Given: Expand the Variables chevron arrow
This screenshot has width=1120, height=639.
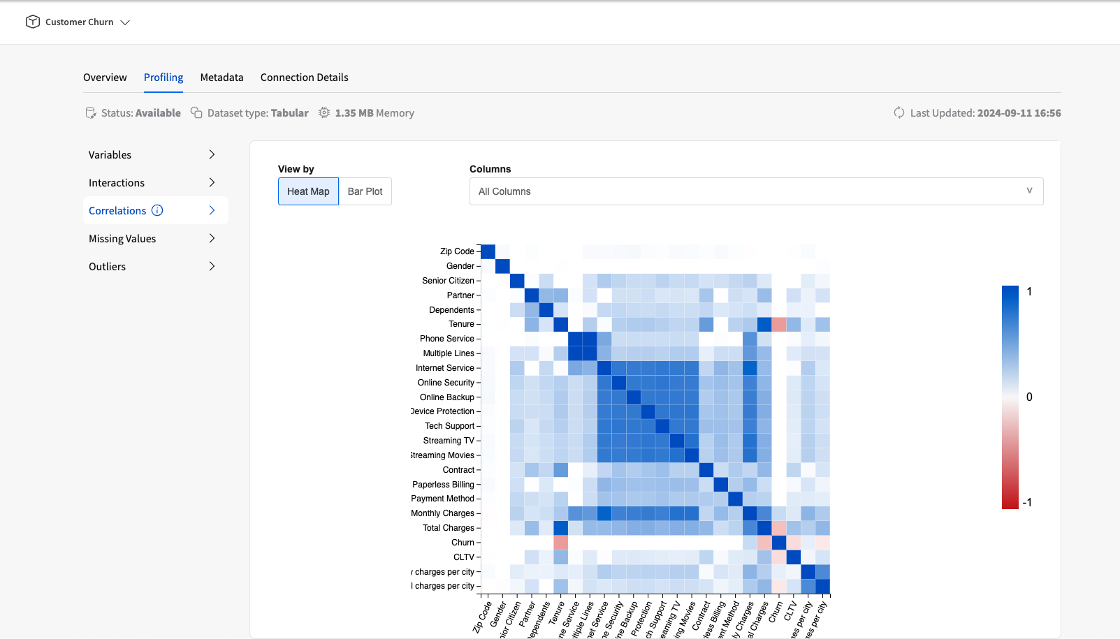Looking at the screenshot, I should [x=212, y=154].
